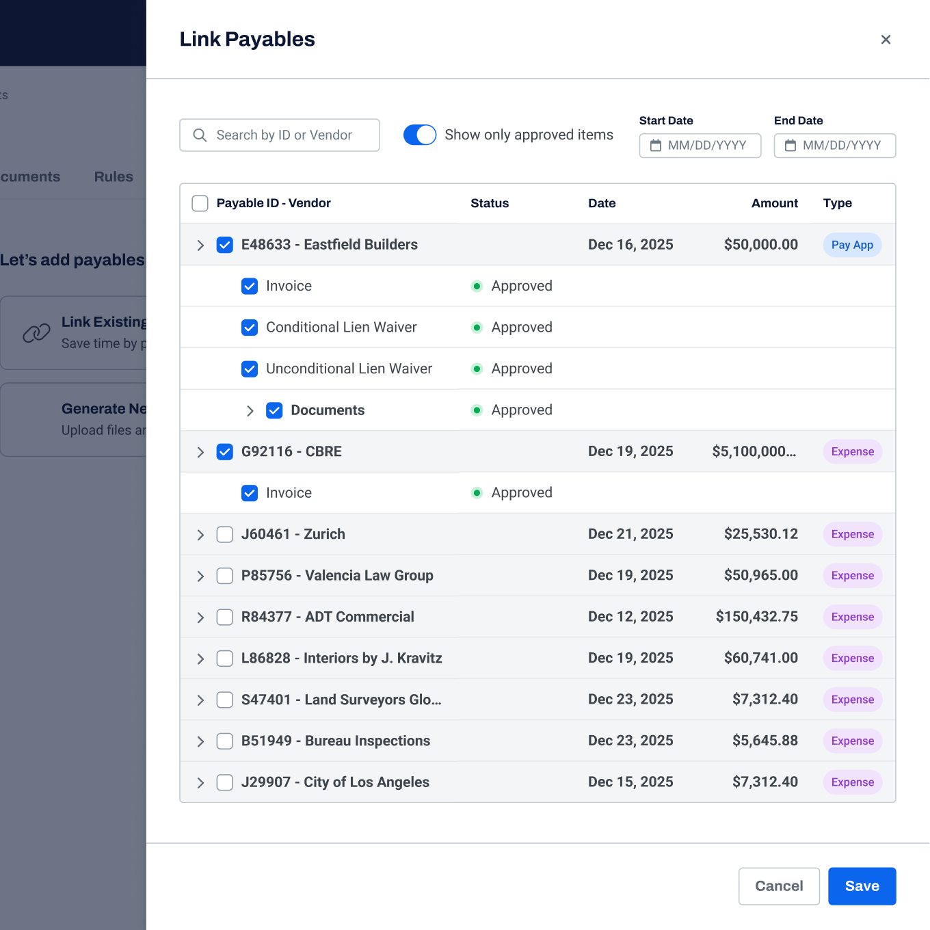Click the search magnifier icon
This screenshot has width=930, height=930.
click(x=200, y=135)
